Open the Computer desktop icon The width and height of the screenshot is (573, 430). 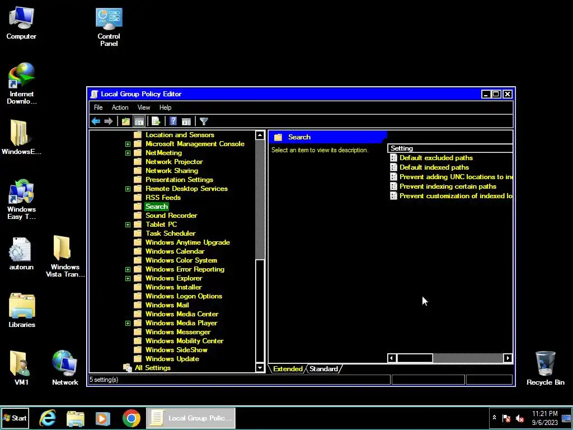21,22
